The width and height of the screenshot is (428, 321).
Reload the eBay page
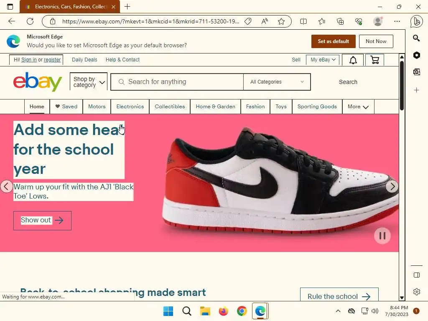(30, 21)
